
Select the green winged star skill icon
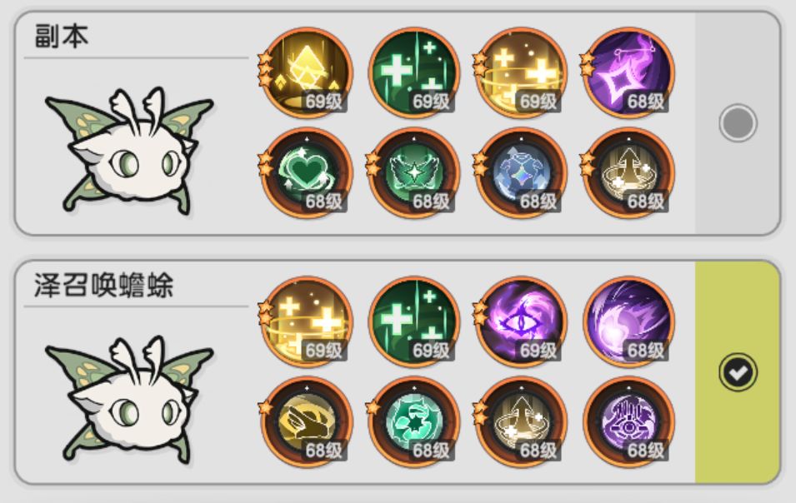pos(414,173)
